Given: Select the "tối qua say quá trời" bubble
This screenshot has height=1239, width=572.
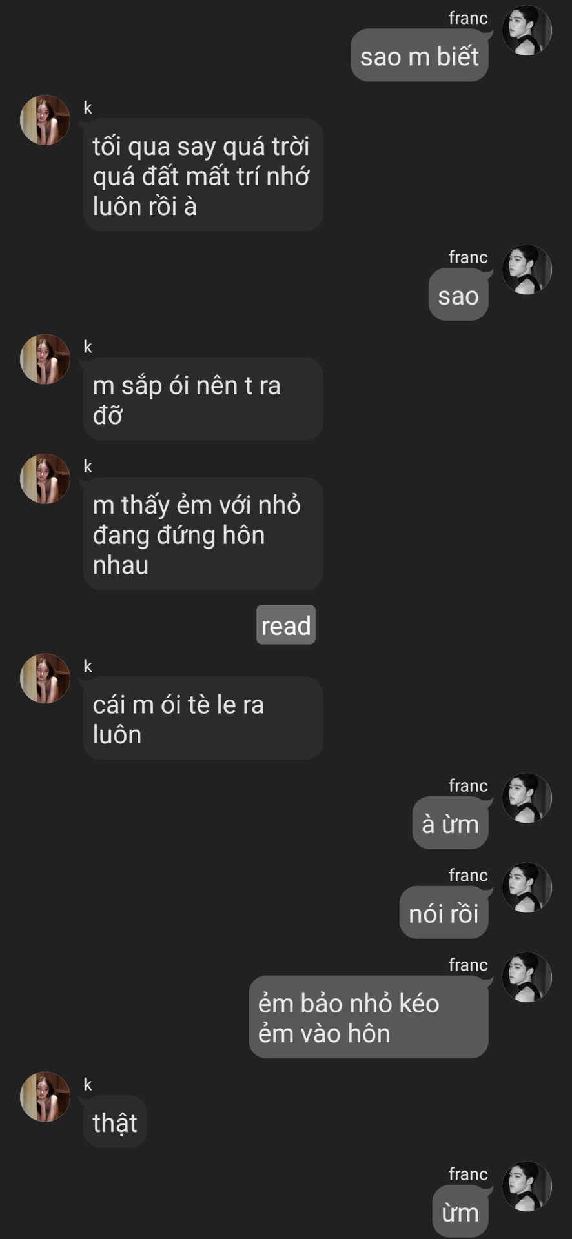Looking at the screenshot, I should [203, 175].
